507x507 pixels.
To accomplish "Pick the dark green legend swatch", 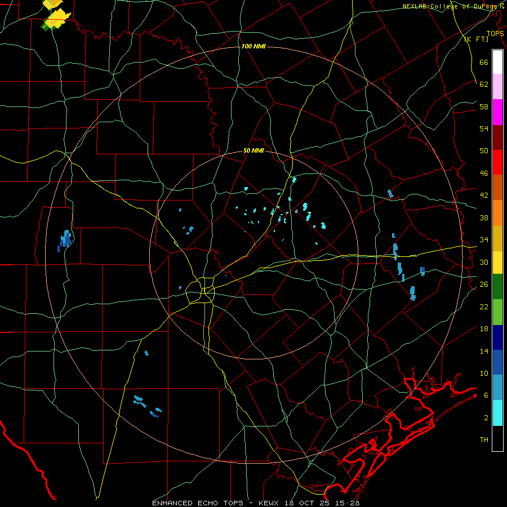I will pos(497,287).
